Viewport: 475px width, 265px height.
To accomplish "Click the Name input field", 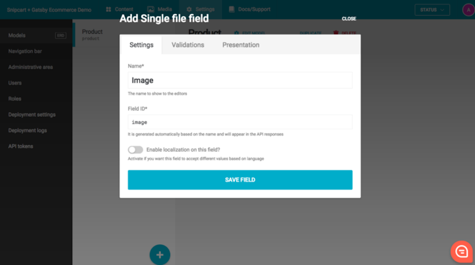I will tap(240, 80).
